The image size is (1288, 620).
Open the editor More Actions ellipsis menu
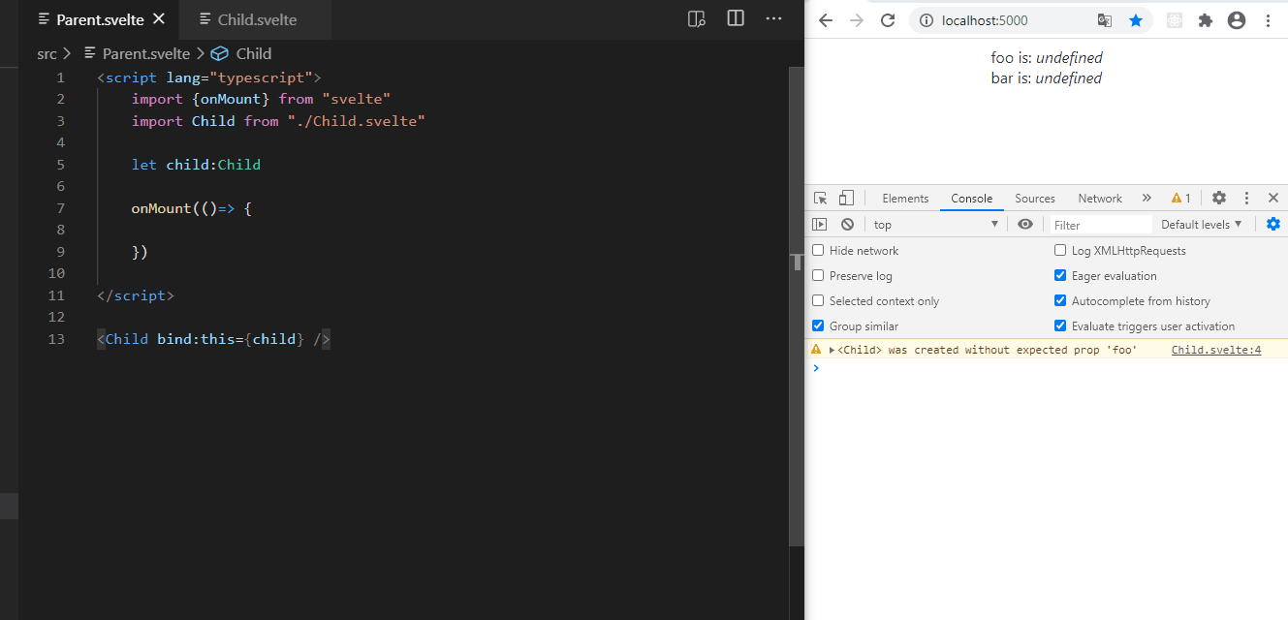773,18
